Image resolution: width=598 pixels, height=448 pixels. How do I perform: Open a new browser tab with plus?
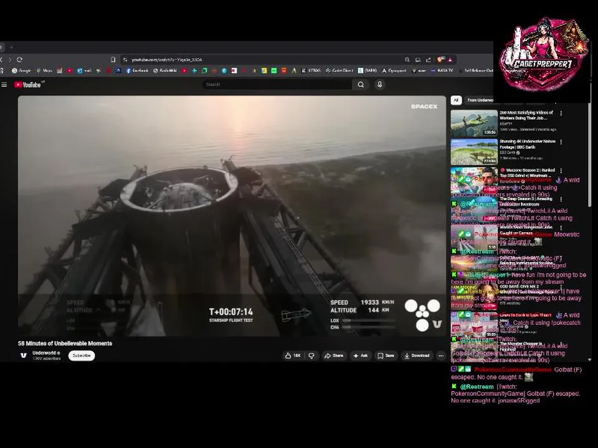pos(11,47)
